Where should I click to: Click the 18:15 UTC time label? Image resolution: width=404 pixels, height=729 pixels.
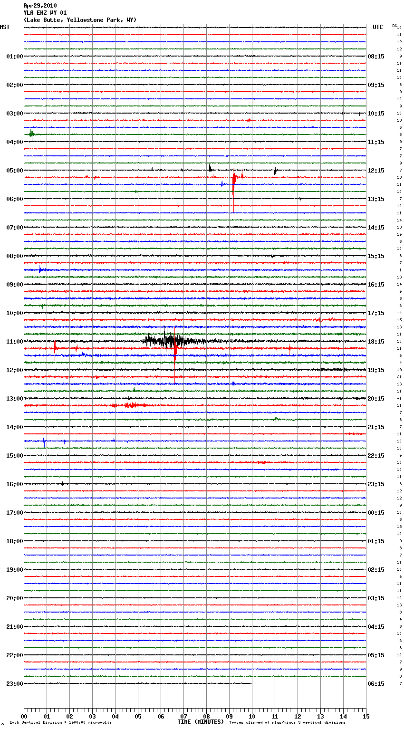coord(376,342)
